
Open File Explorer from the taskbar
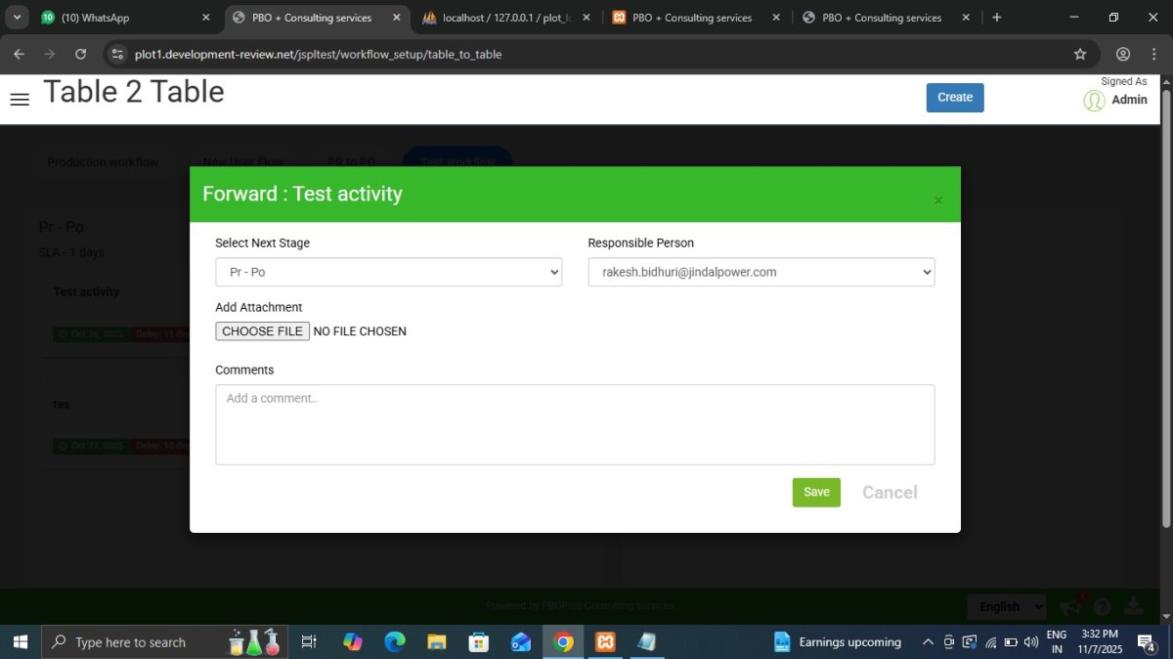click(436, 642)
